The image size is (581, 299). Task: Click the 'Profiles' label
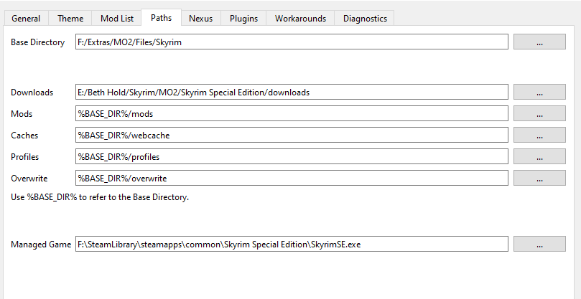(24, 157)
